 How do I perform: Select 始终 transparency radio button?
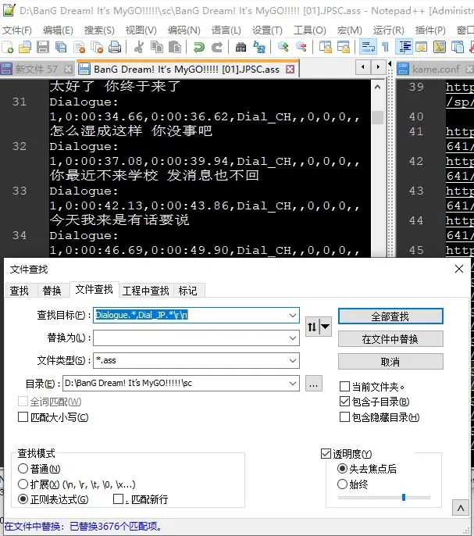[x=342, y=484]
